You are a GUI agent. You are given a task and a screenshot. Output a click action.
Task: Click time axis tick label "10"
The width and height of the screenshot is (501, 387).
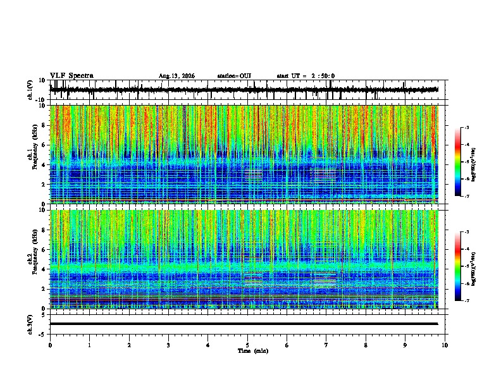coord(445,345)
